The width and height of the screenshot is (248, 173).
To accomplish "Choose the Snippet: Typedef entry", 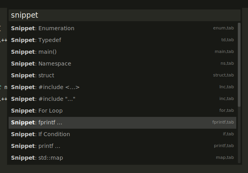I will [x=36, y=40].
